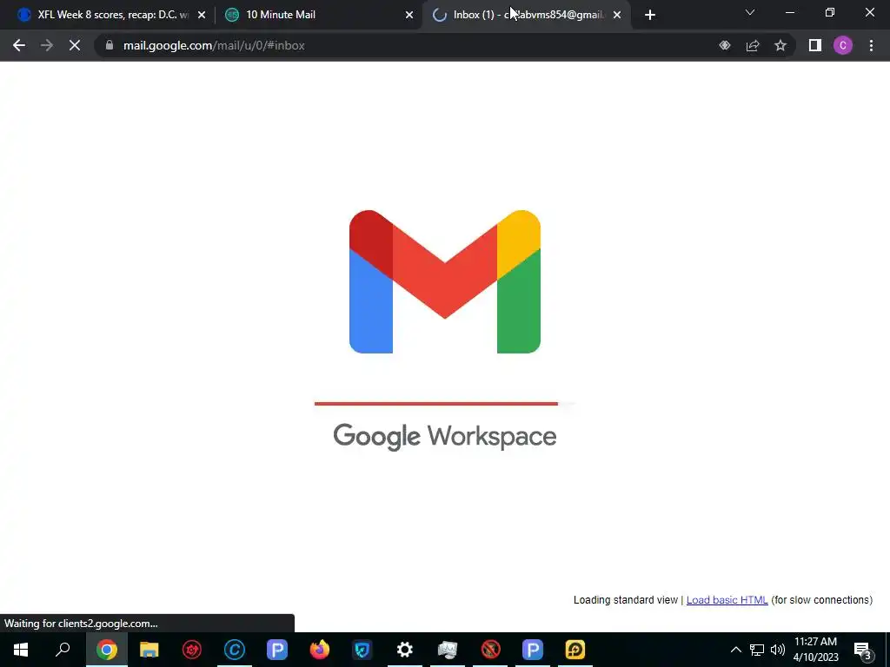Toggle the Chrome side panel

[x=815, y=45]
